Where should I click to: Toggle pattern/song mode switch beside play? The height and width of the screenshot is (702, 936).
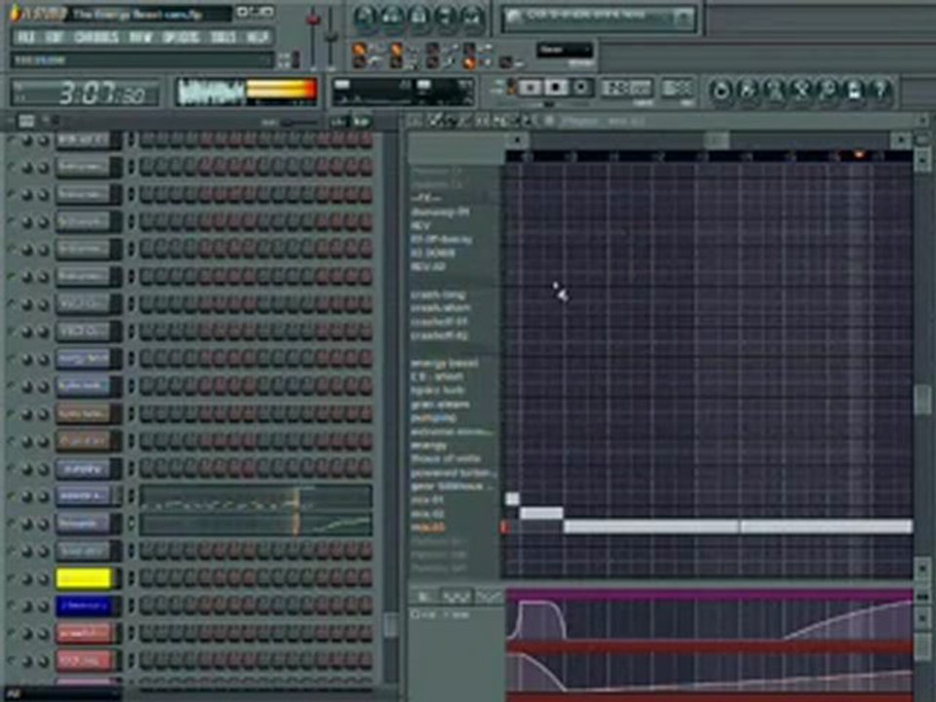pyautogui.click(x=510, y=87)
